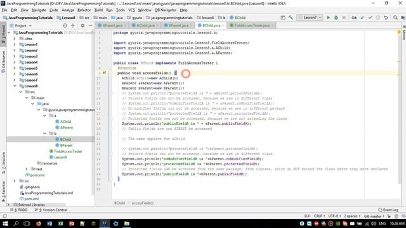Toggle tool window buttons icon in status bar corner
The image size is (406, 228).
pyautogui.click(x=4, y=216)
